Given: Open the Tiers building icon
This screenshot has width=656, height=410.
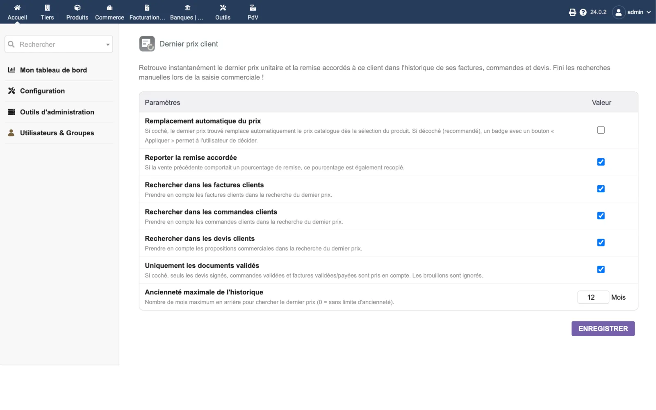Looking at the screenshot, I should pyautogui.click(x=47, y=8).
